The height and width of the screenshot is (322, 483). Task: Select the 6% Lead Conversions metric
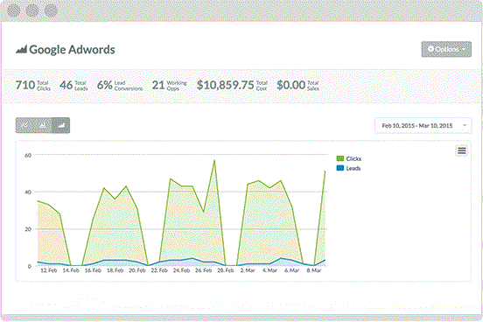(120, 86)
